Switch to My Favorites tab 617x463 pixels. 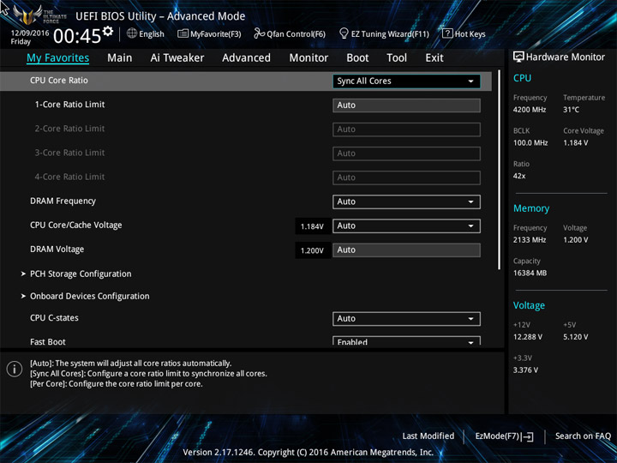click(x=58, y=58)
